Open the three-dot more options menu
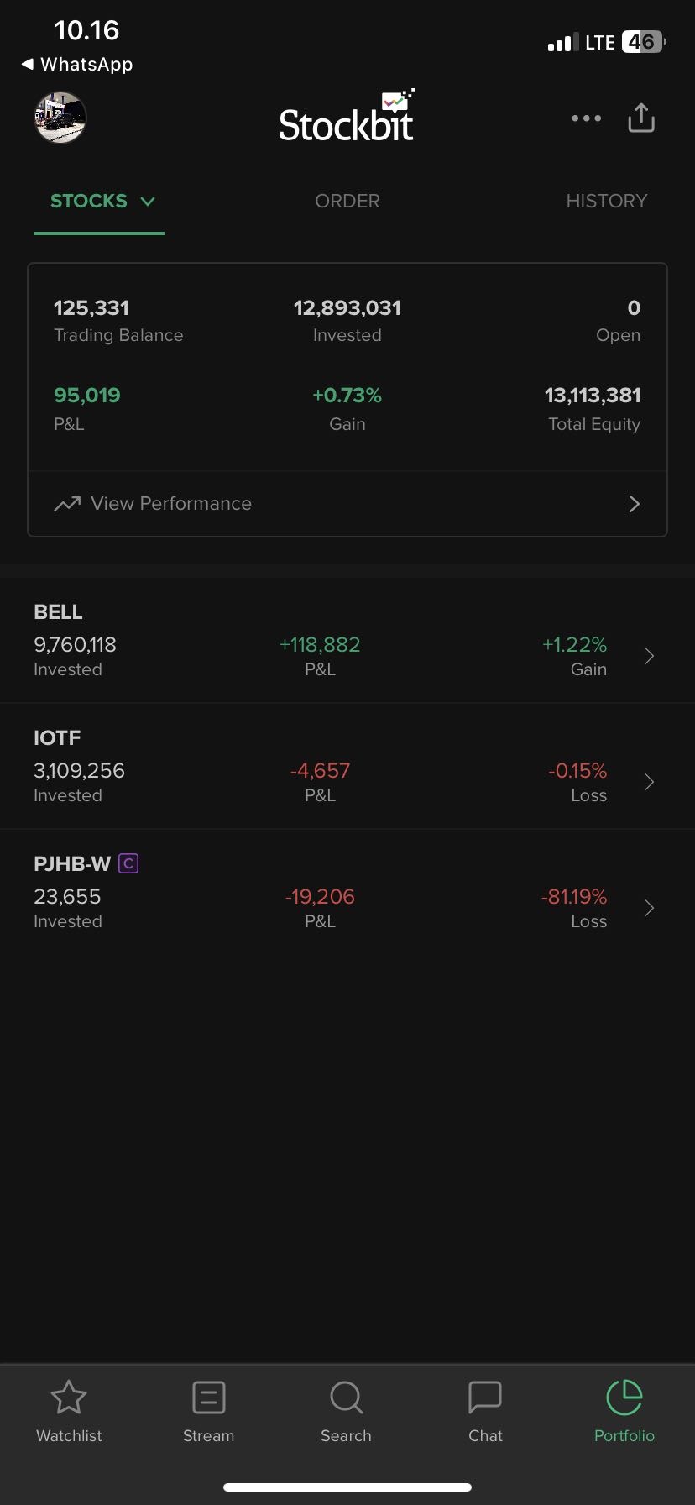 (586, 118)
